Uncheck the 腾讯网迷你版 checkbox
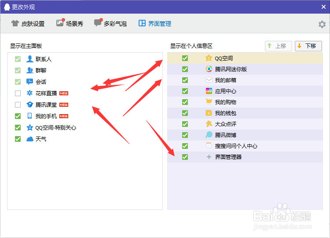Viewport: 330px width, 238px height. [x=185, y=69]
